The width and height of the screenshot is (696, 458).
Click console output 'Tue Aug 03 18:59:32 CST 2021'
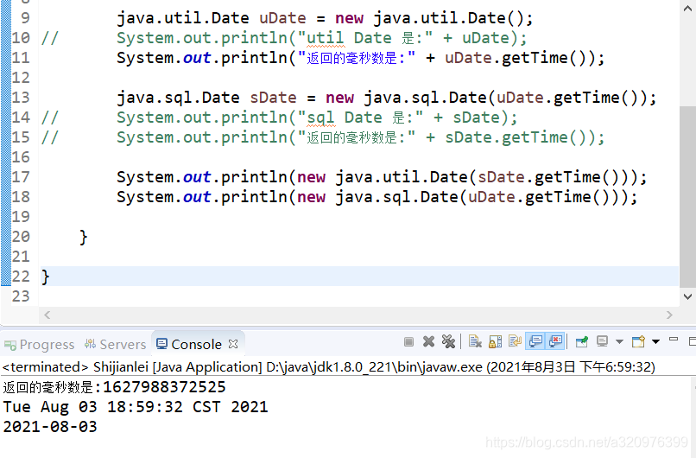(x=136, y=407)
